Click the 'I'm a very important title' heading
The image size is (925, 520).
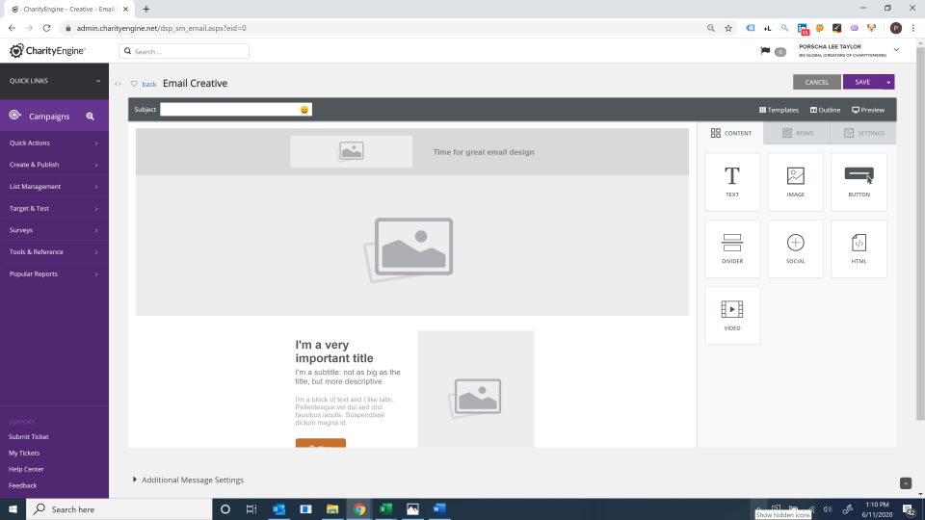pos(334,351)
